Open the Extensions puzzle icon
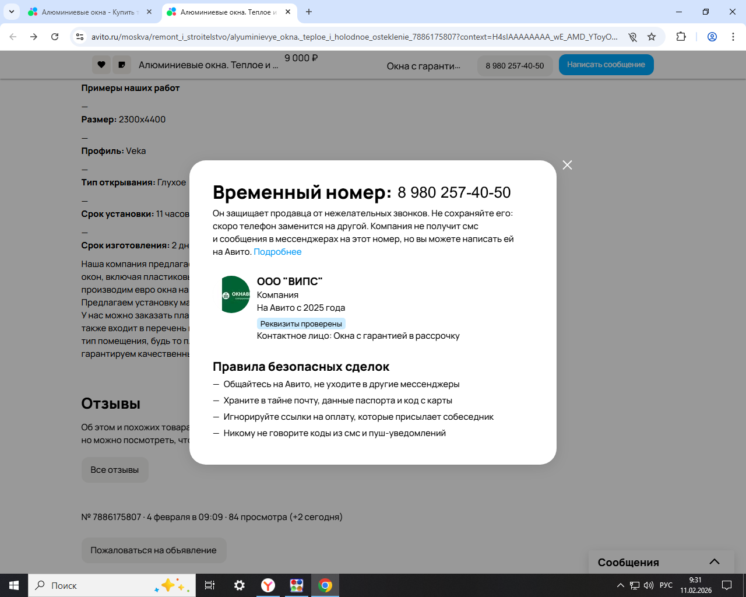 click(x=681, y=37)
